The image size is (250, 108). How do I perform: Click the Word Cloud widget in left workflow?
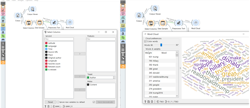[x=69, y=23]
